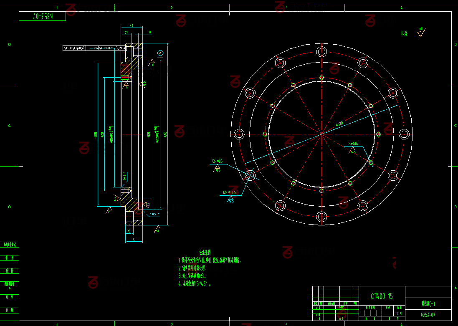This screenshot has width=458, height=326.
Task: Click the bottom bolt hole on flange
Action: point(321,217)
